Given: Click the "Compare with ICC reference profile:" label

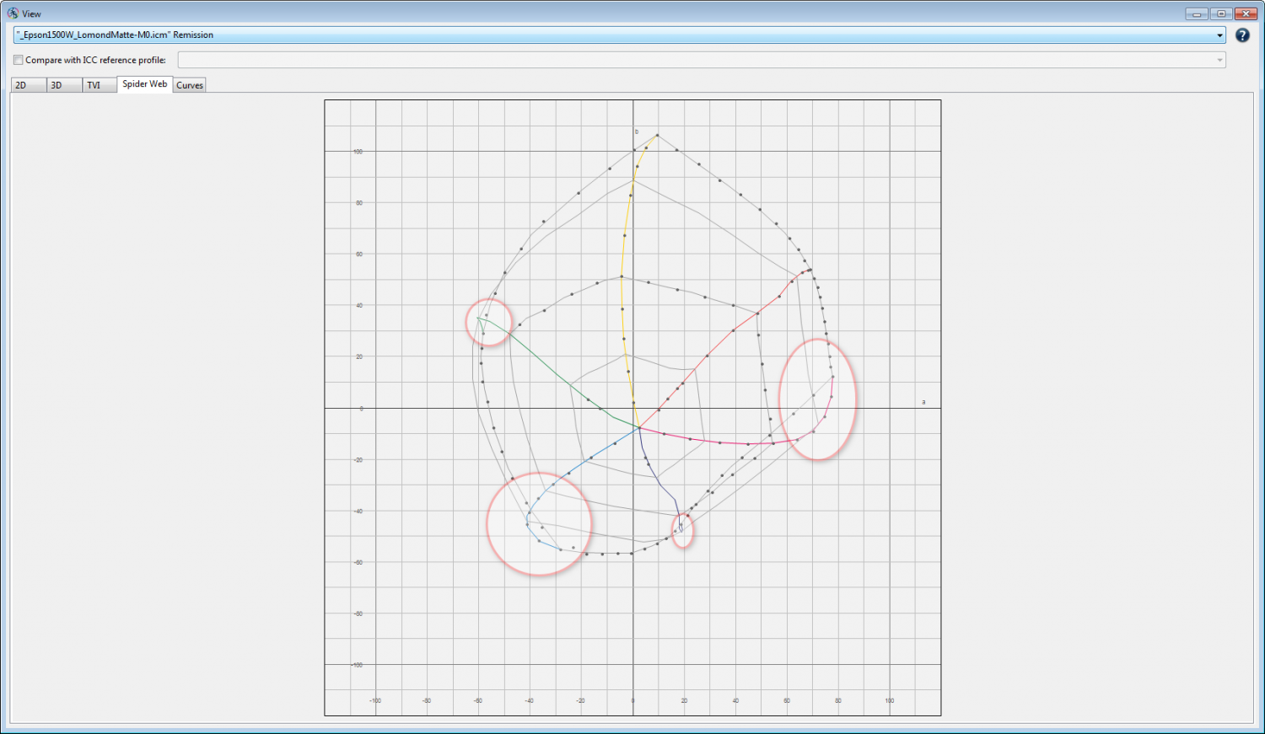Looking at the screenshot, I should (95, 60).
